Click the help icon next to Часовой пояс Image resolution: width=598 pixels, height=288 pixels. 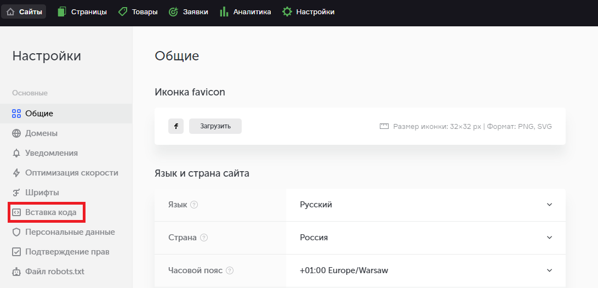pyautogui.click(x=230, y=270)
